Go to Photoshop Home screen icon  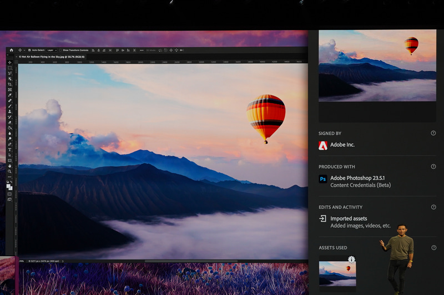coord(11,50)
